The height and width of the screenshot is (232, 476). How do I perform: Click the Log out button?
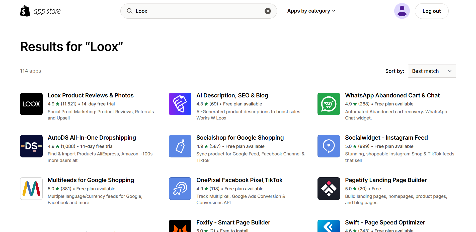click(x=432, y=11)
